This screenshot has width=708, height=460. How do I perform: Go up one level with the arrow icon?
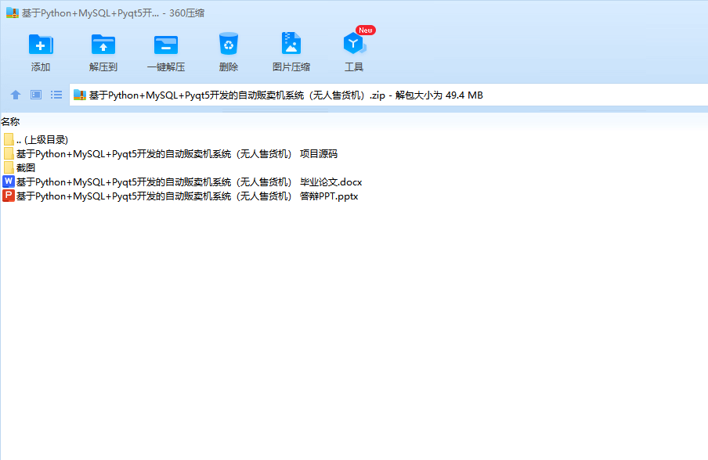[x=16, y=95]
